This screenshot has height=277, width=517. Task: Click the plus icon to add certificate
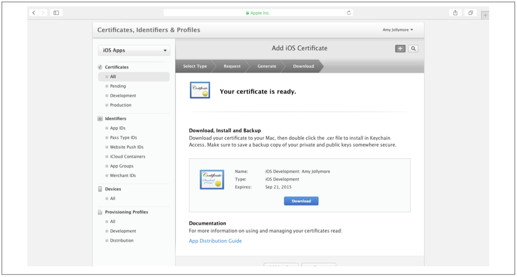point(400,49)
